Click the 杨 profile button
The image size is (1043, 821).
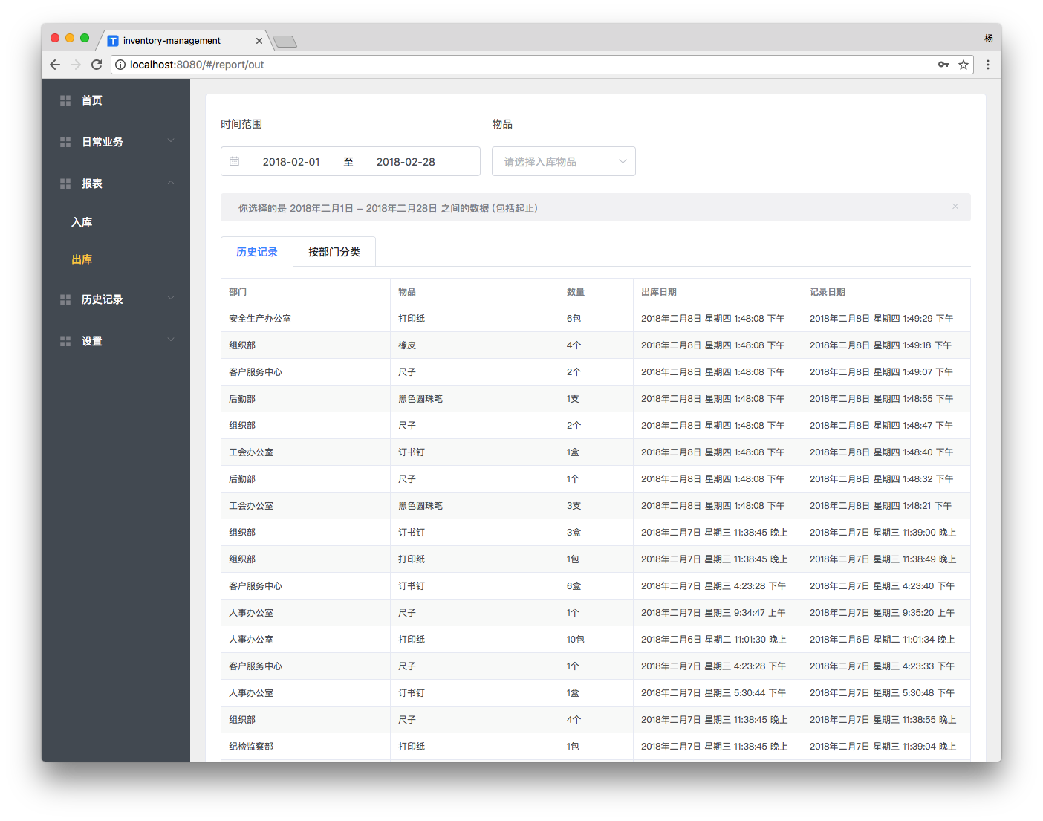[x=989, y=39]
